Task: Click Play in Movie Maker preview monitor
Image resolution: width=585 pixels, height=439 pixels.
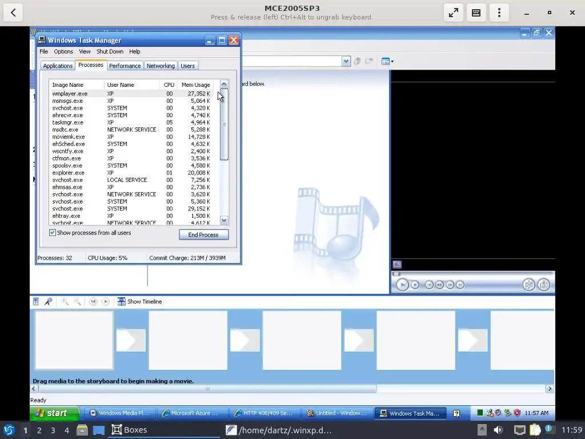Action: (402, 285)
